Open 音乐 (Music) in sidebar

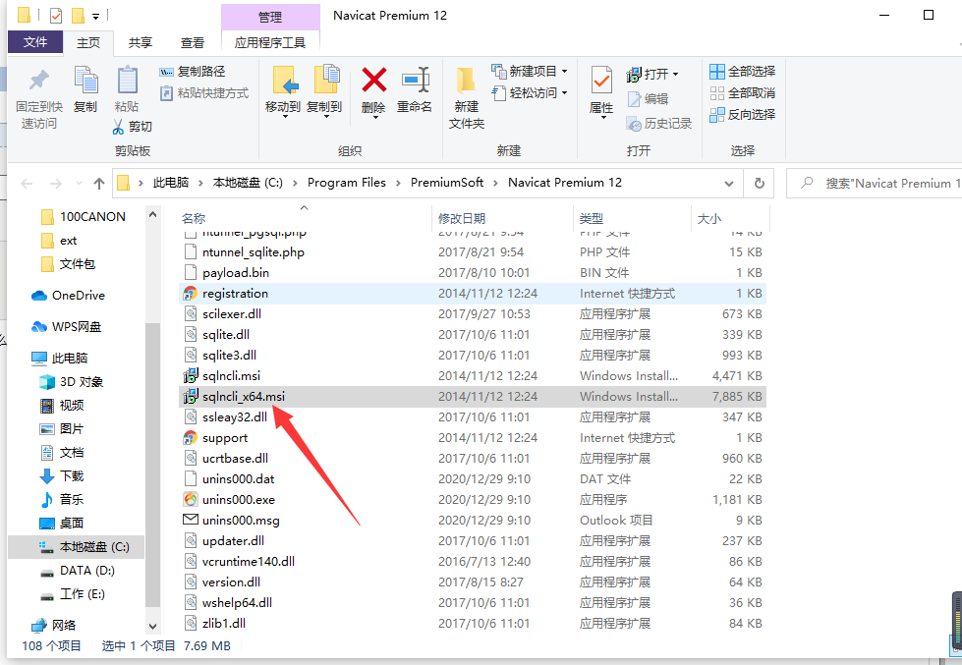(x=61, y=499)
